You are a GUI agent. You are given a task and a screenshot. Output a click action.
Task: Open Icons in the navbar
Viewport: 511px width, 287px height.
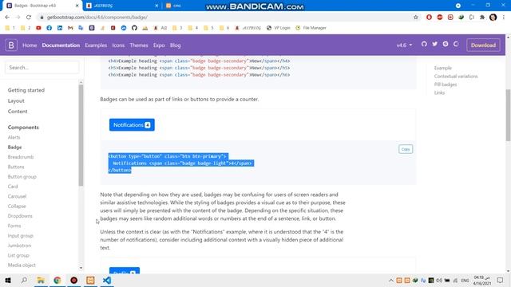point(118,45)
